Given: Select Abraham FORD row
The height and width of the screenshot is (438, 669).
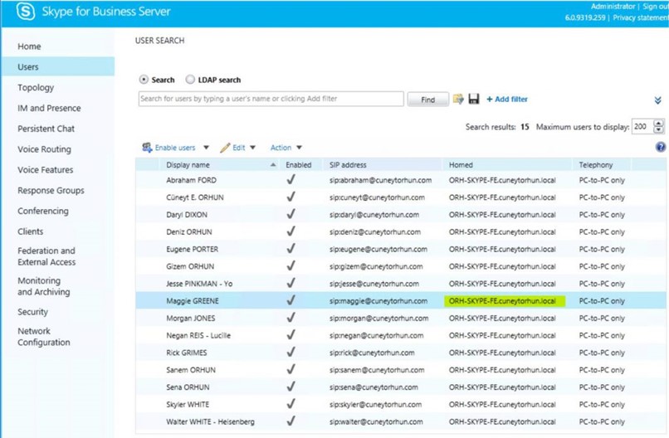Looking at the screenshot, I should pyautogui.click(x=401, y=180).
